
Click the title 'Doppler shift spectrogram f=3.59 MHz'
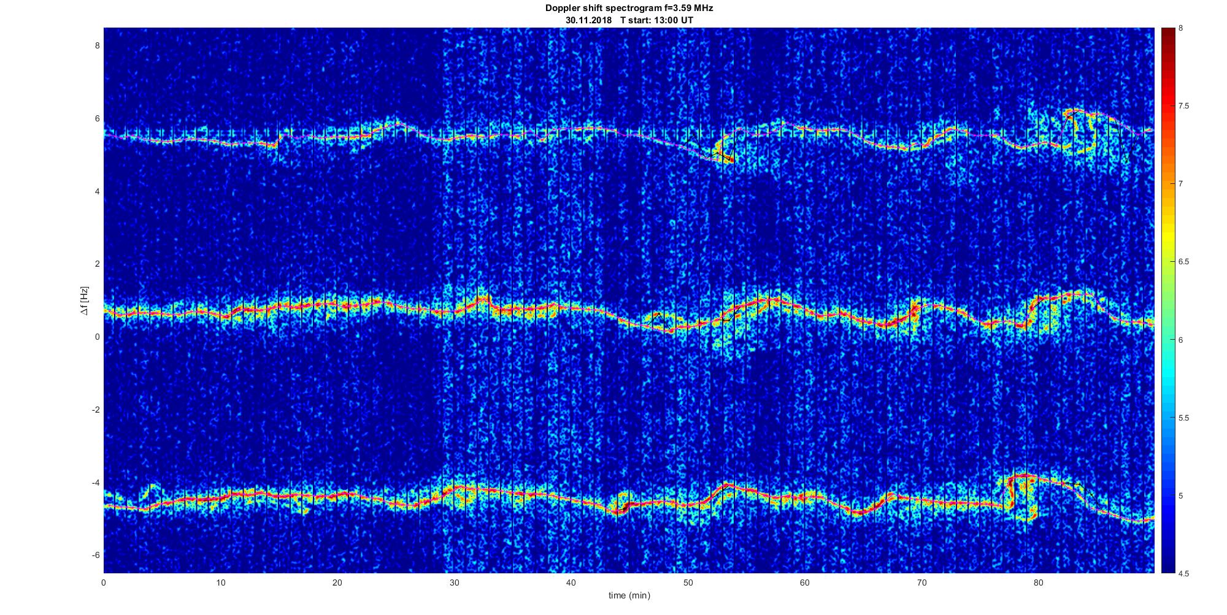click(x=629, y=8)
